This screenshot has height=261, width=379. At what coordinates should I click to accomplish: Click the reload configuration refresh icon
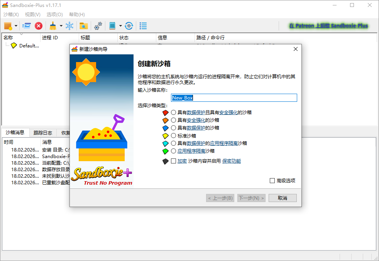tap(129, 26)
